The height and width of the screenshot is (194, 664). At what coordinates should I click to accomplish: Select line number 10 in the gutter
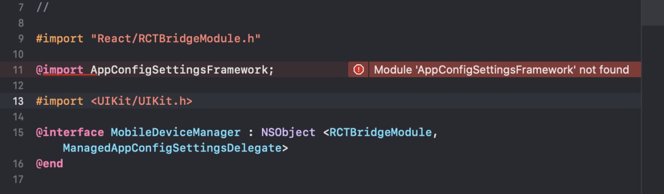(x=18, y=54)
